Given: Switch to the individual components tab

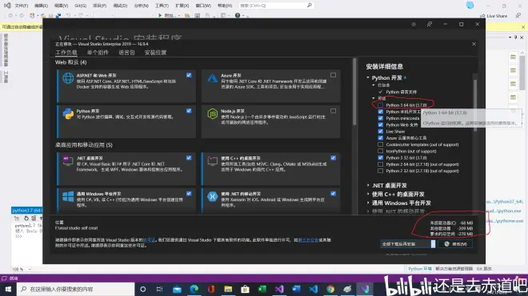Looking at the screenshot, I should [98, 53].
